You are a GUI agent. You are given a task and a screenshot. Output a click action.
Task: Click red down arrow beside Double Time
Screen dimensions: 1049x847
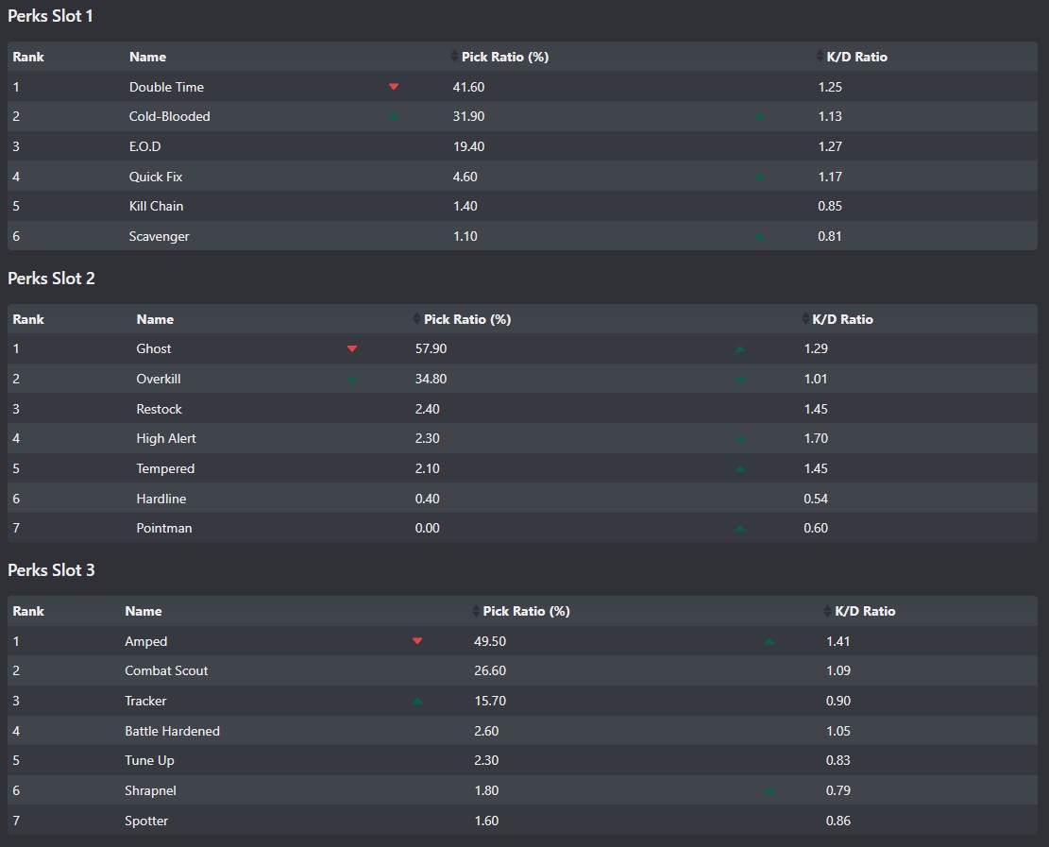coord(394,87)
